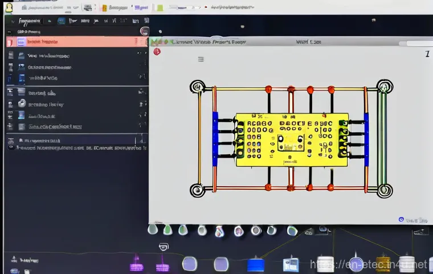
Task: Click the yellow circuit board in the canvas
Action: (292, 139)
